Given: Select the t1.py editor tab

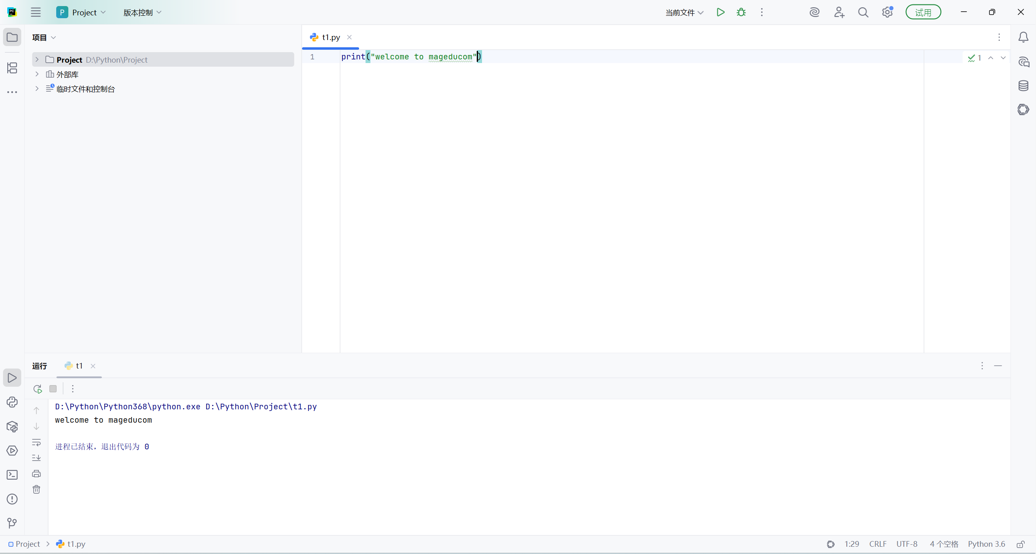Looking at the screenshot, I should click(330, 37).
